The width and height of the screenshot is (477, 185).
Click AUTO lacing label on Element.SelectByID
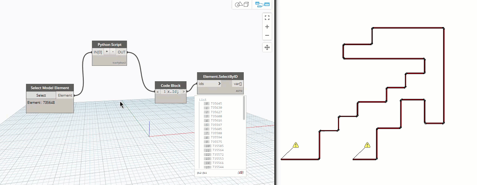click(239, 91)
